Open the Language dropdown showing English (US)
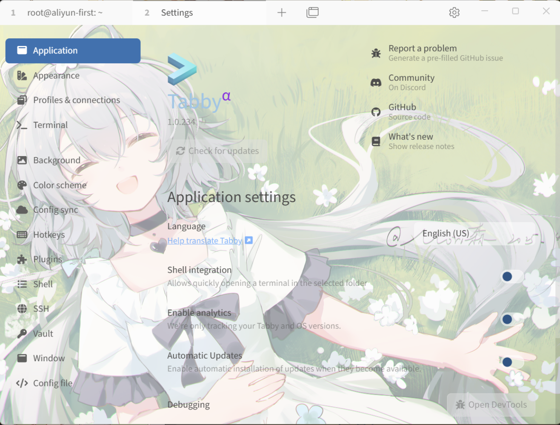This screenshot has height=425, width=560. [x=474, y=234]
